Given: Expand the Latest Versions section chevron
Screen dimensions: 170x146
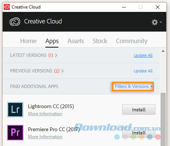Looking at the screenshot, I should (x=56, y=55).
